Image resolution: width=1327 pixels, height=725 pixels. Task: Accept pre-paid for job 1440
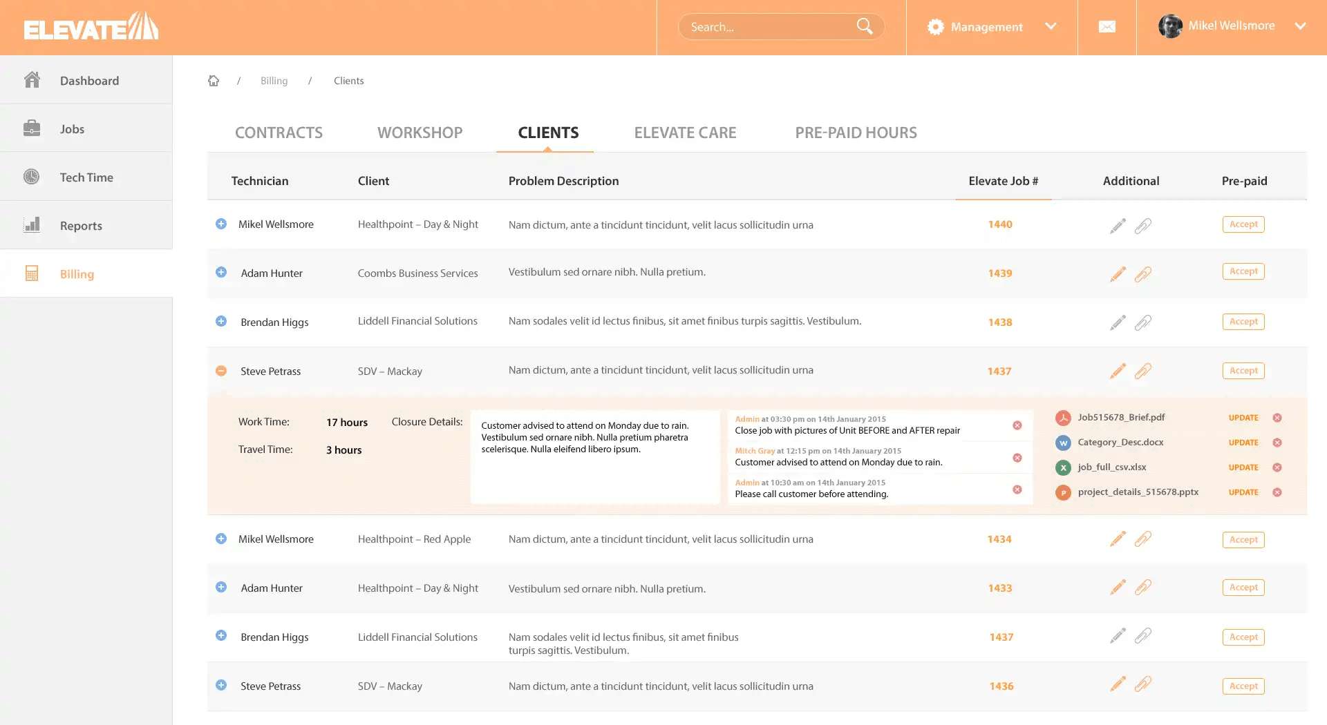tap(1243, 224)
